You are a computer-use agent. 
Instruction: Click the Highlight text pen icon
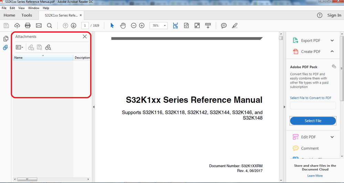235,26
